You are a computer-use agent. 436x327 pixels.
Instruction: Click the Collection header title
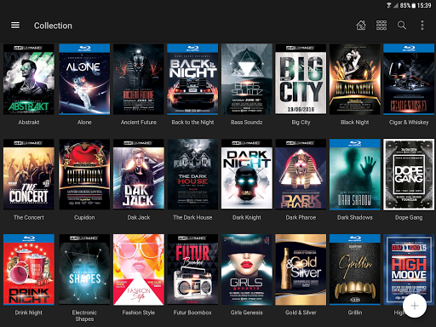click(x=53, y=26)
